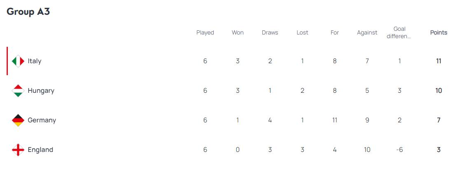
Task: Click the Points column header
Action: 439,32
